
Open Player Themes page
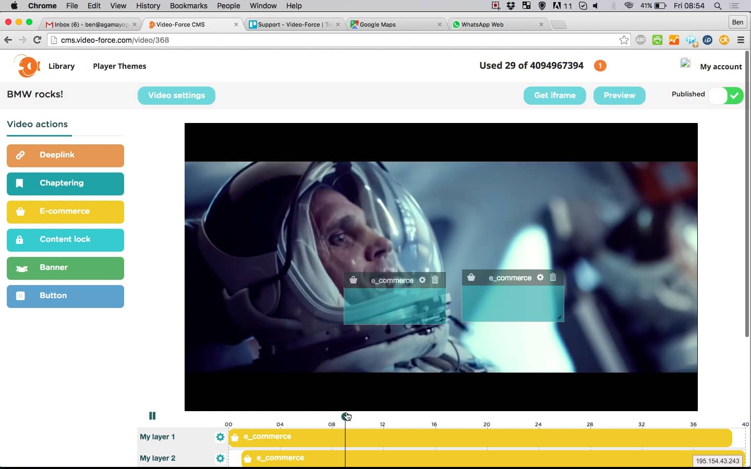point(119,66)
